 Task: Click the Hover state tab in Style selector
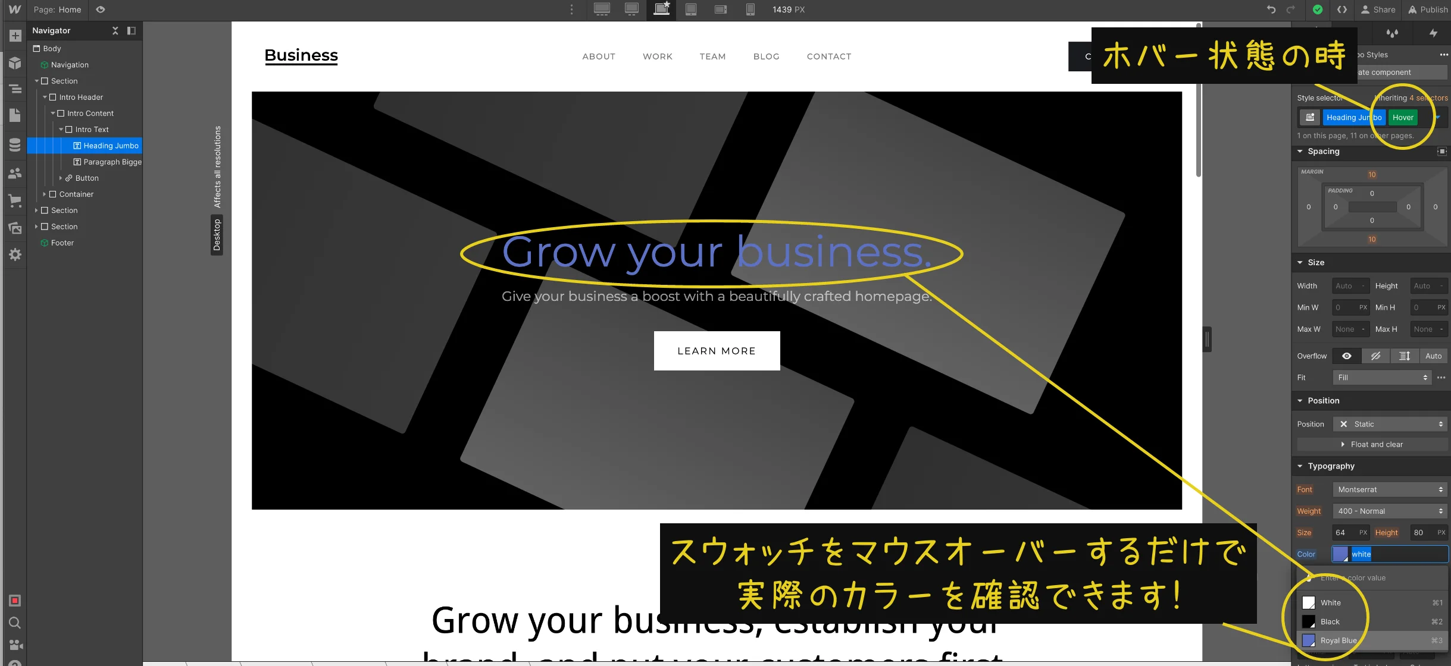click(1403, 118)
